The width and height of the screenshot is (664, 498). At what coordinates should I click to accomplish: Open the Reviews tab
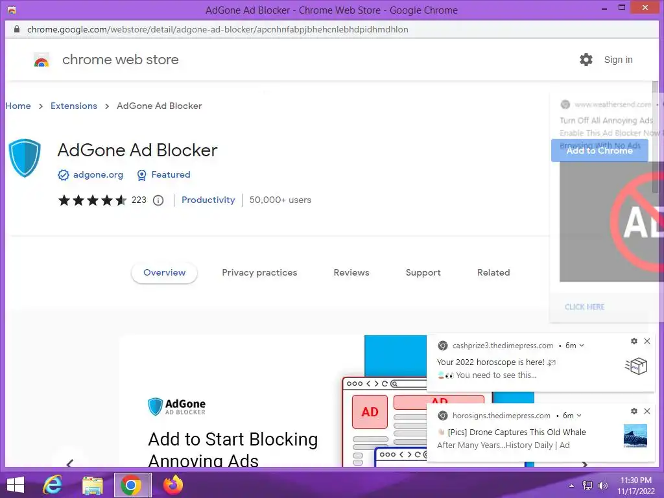point(351,273)
